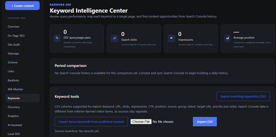276x137 pixels.
Task: Click Export matching keywords (CSV) button
Action: tap(243, 96)
